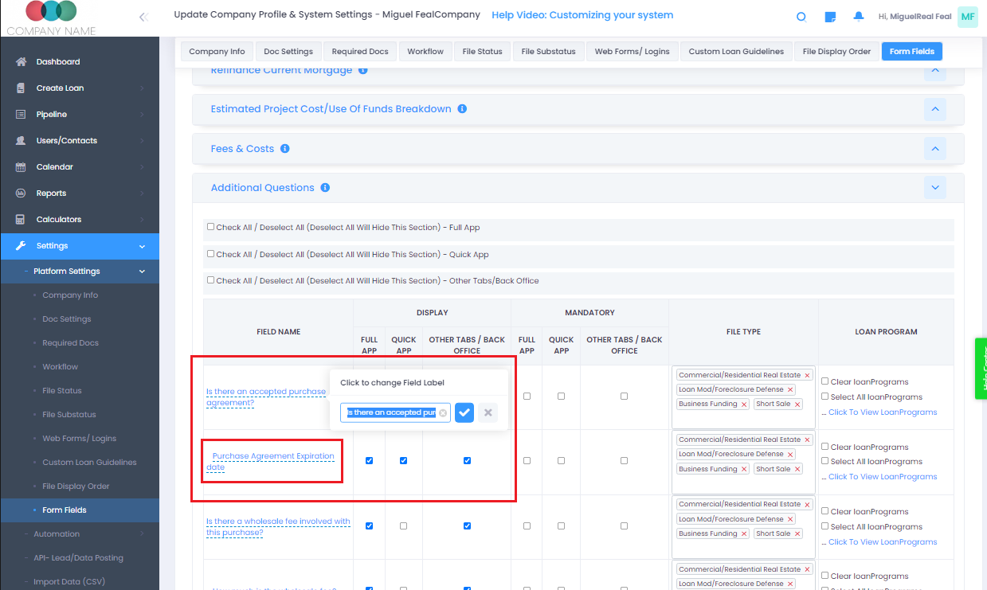The image size is (987, 590).
Task: Expand Estimated Project Cost section chevron
Action: [x=935, y=109]
